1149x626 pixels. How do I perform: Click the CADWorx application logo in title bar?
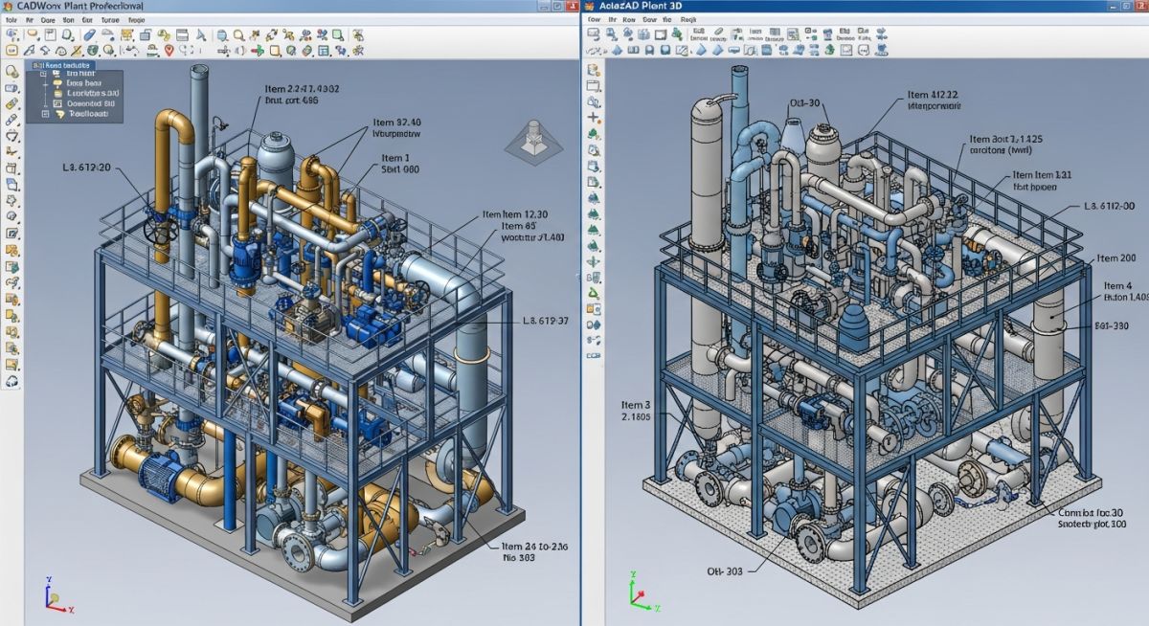(7, 7)
